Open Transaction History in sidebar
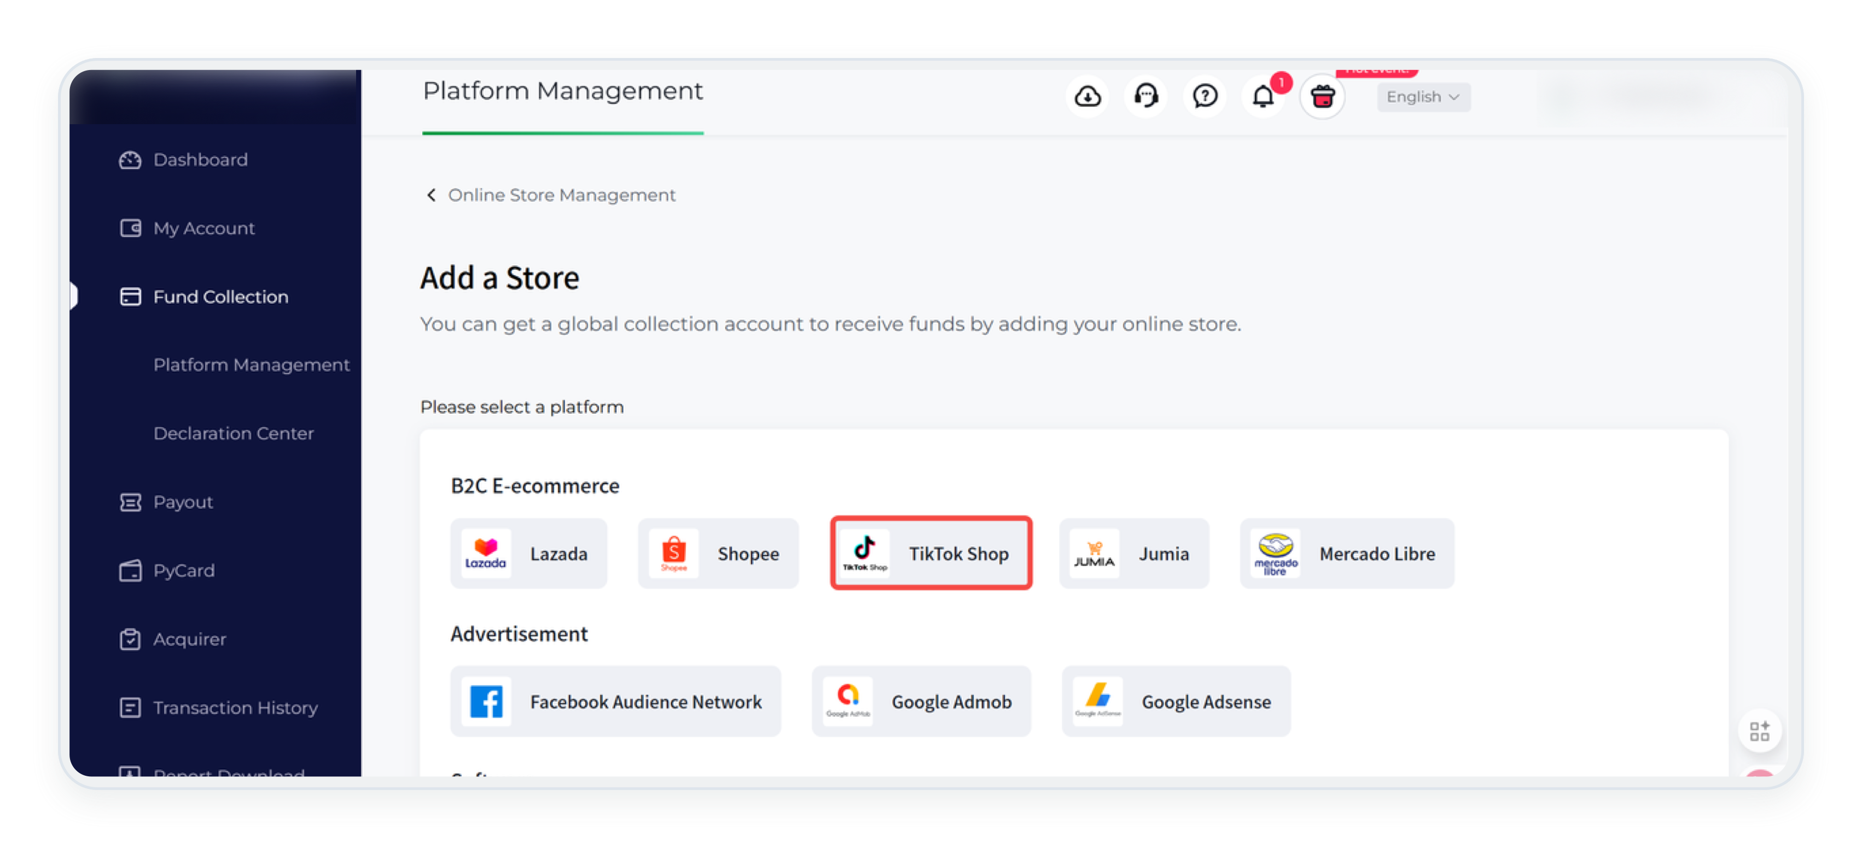 click(x=235, y=708)
